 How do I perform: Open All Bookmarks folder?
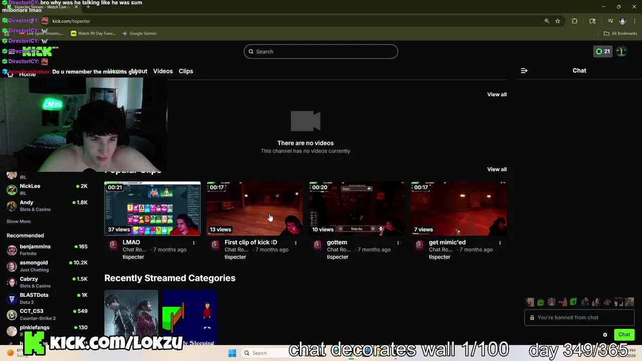[620, 34]
